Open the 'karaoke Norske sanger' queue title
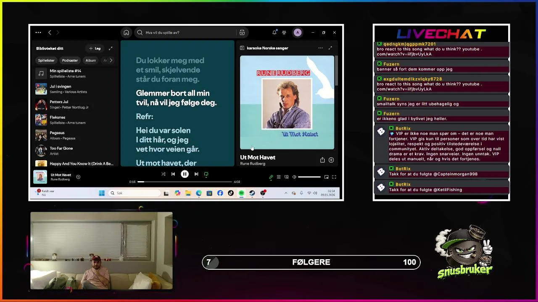This screenshot has width=538, height=302. pyautogui.click(x=267, y=48)
